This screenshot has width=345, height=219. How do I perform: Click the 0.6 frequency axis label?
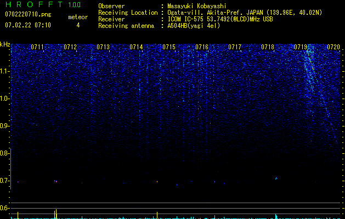(x=4, y=208)
